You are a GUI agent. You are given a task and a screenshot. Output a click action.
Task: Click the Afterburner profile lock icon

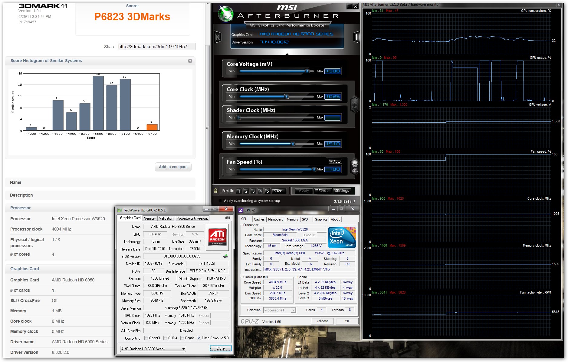pos(216,191)
